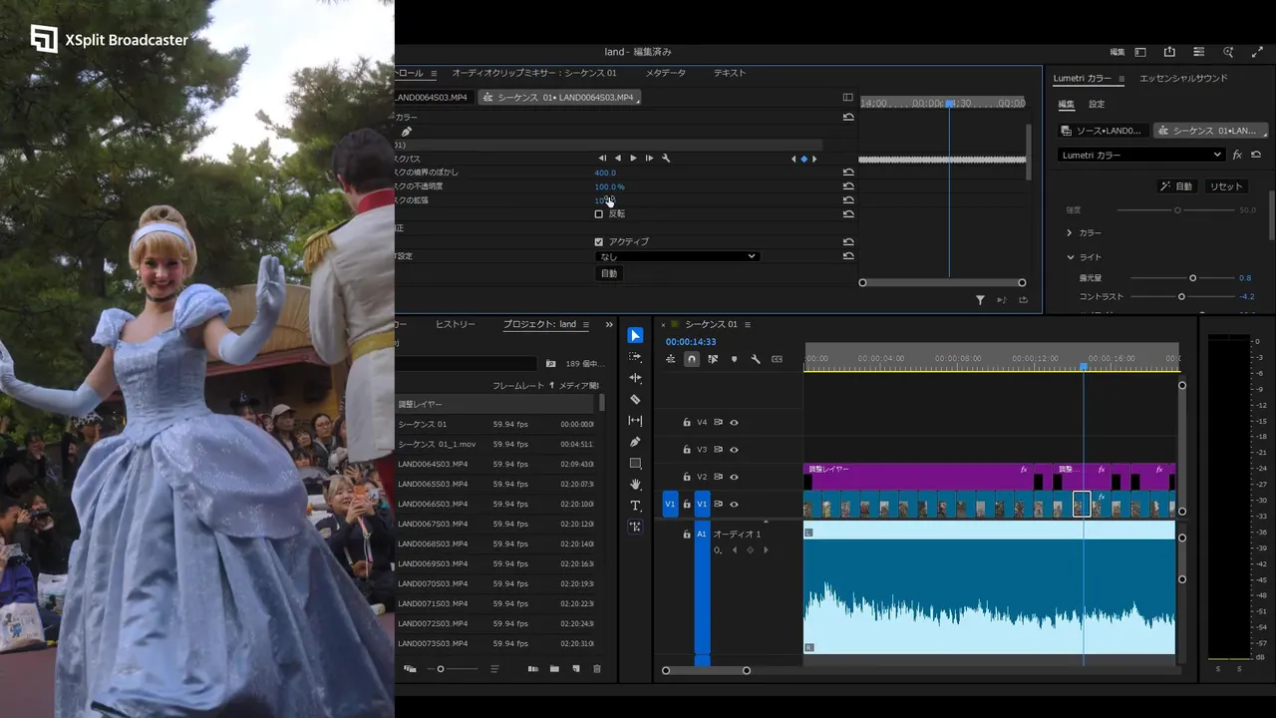1276x718 pixels.
Task: Open the プロジェクト: land panel menu
Action: coord(586,324)
